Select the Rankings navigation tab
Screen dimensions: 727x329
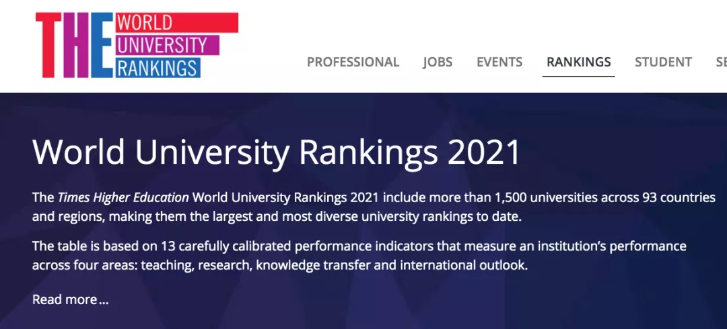(x=579, y=62)
